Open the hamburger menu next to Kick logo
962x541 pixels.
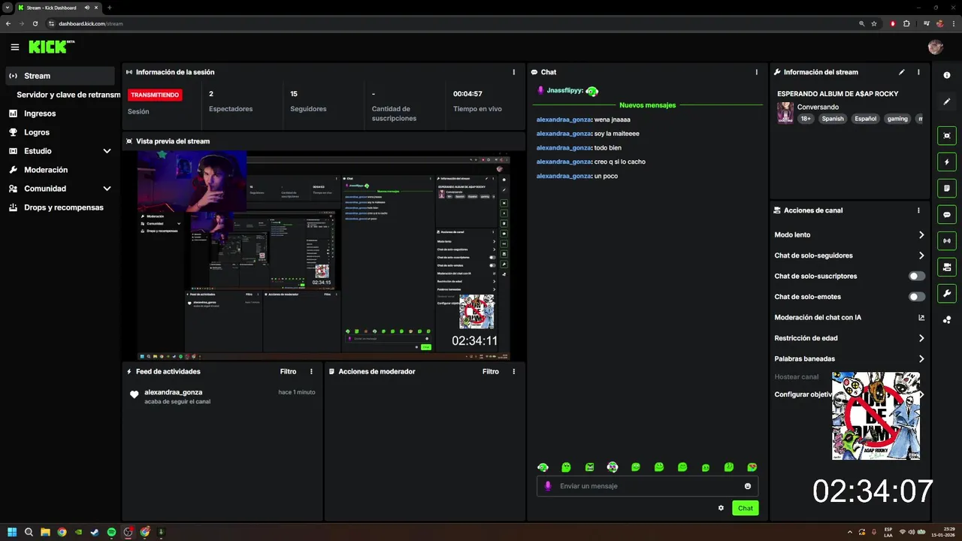coord(14,47)
